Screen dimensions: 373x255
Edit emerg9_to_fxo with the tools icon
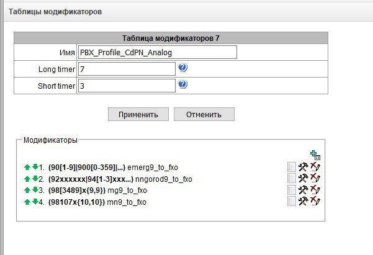(303, 167)
